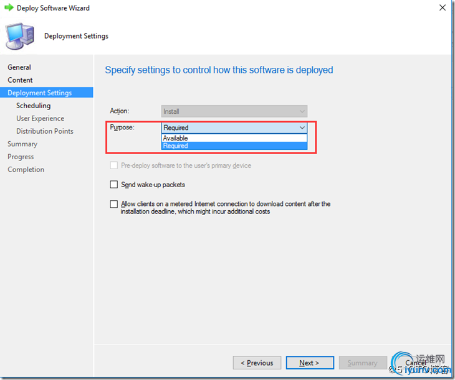Choose Required from the Purpose list
The width and height of the screenshot is (455, 380).
tap(234, 146)
